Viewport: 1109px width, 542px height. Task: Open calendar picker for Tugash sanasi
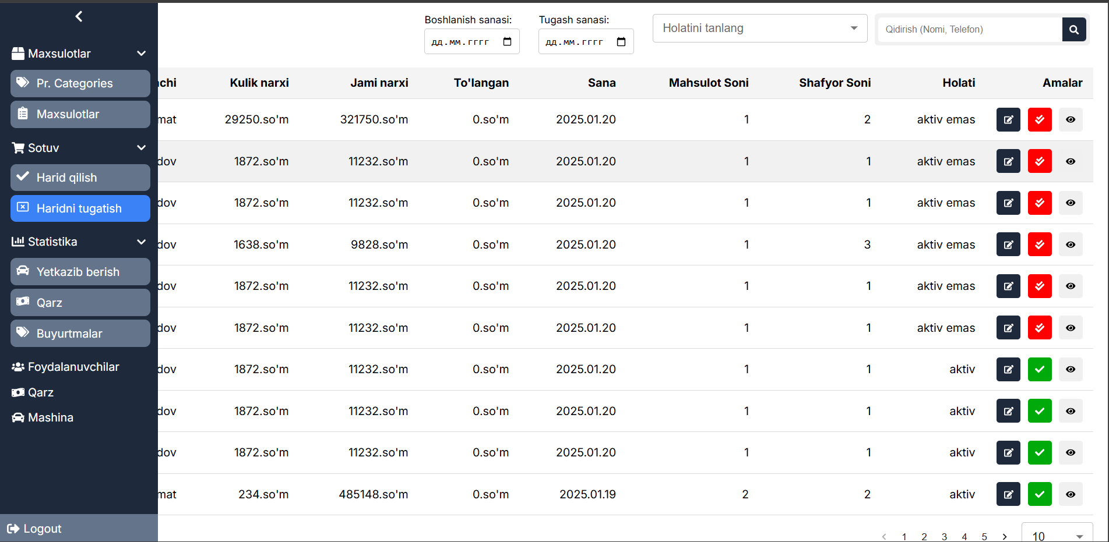coord(621,42)
